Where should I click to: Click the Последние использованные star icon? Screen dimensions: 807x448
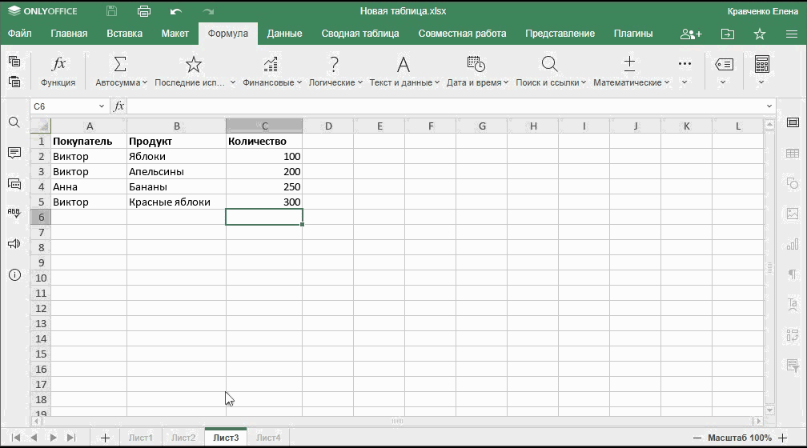194,64
